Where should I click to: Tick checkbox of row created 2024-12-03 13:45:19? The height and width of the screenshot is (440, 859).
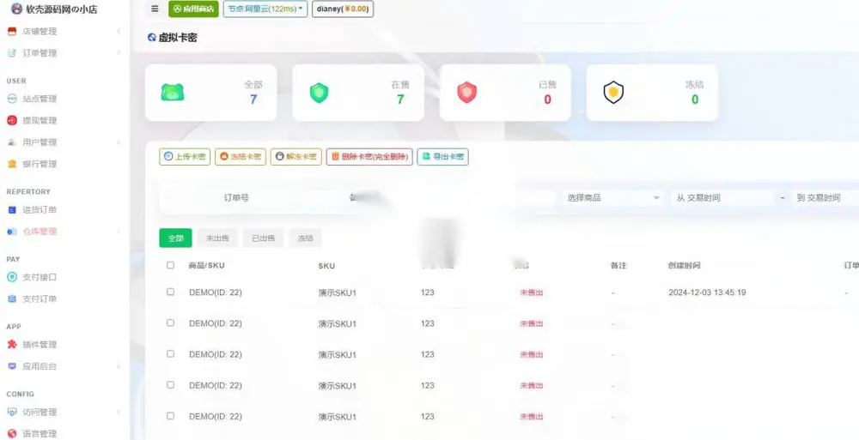click(x=170, y=292)
